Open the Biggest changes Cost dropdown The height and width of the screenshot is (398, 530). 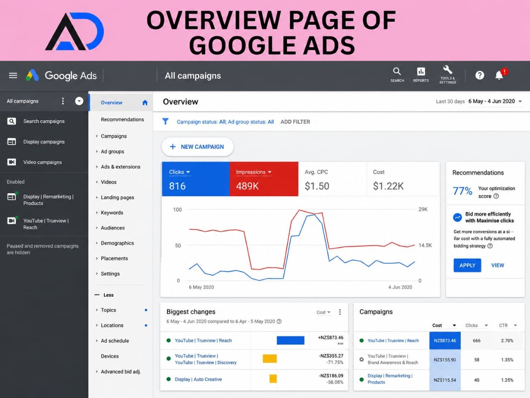click(x=324, y=312)
